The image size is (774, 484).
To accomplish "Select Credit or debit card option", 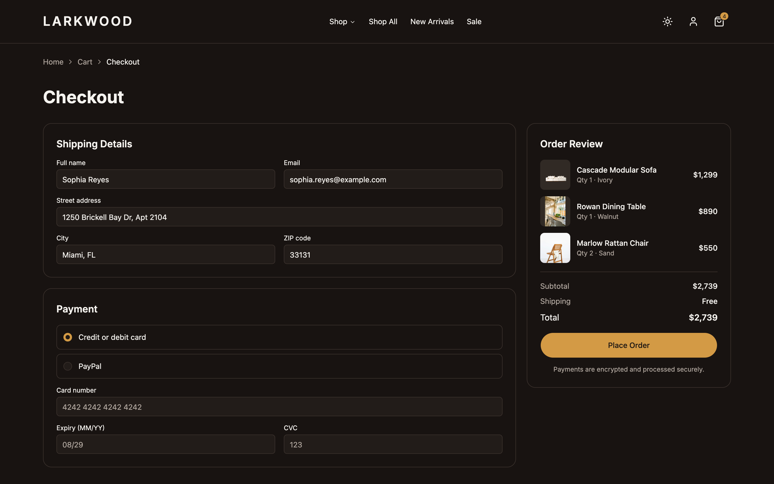I will click(279, 337).
